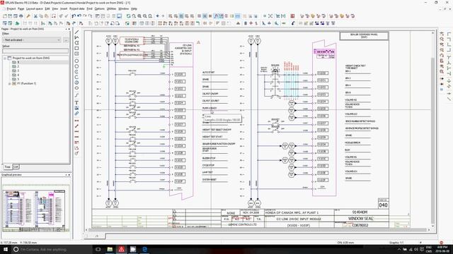Click the Zoom out magnifier icon
This screenshot has width=453, height=254.
144,16
